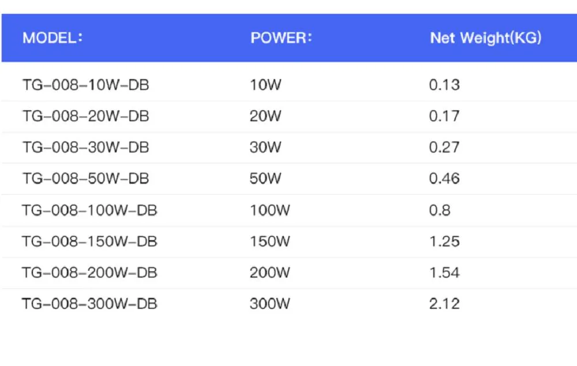This screenshot has height=366, width=577.
Task: Click the TG-008-150W-DB model name
Action: [x=89, y=241]
